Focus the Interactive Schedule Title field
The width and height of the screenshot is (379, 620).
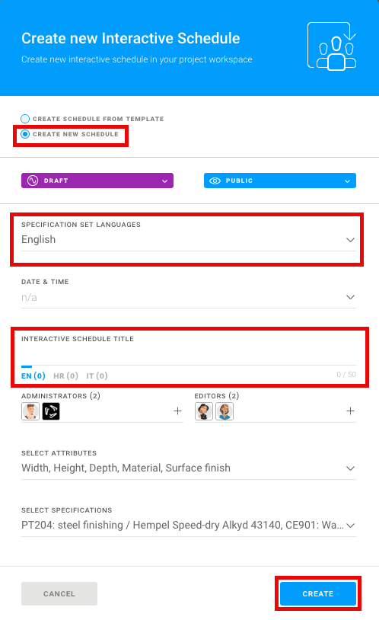[189, 355]
